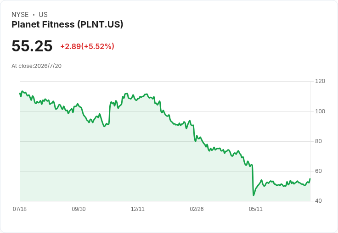Click the 100 price axis label

click(320, 111)
